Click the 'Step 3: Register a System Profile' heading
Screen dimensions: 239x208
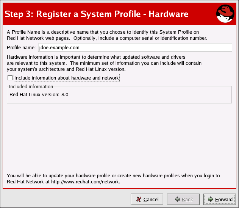coord(97,14)
